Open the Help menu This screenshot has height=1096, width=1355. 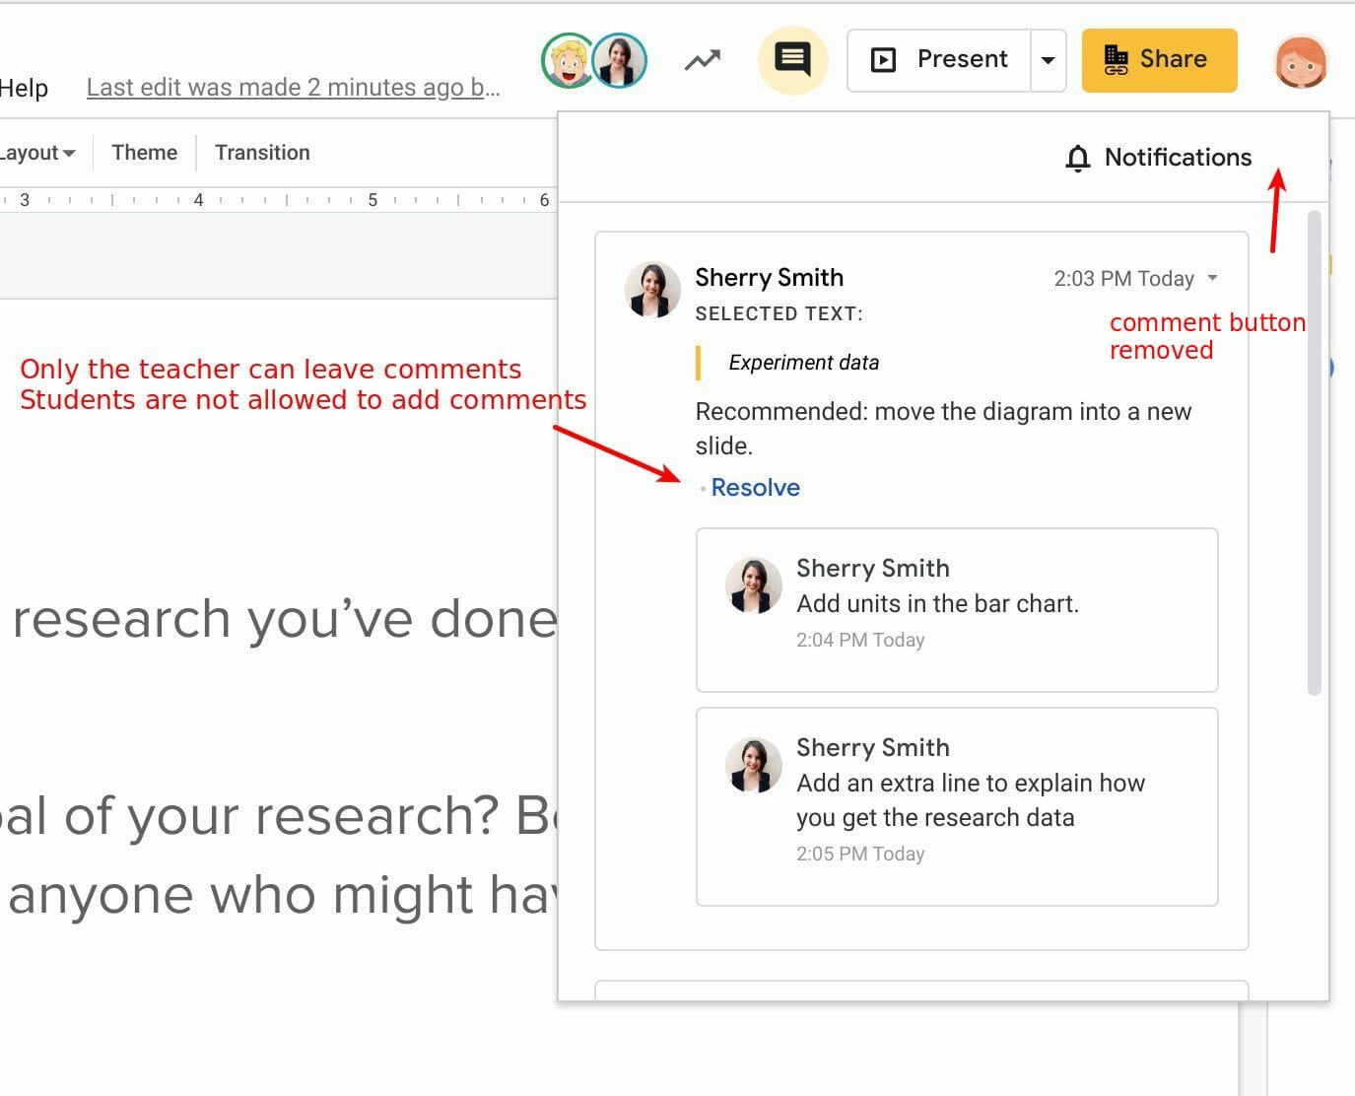tap(25, 87)
